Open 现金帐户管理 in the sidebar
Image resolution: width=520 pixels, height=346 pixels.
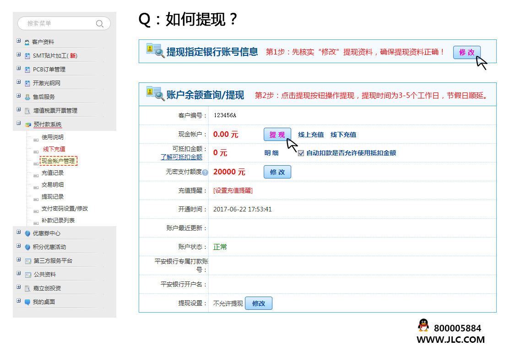(x=58, y=161)
